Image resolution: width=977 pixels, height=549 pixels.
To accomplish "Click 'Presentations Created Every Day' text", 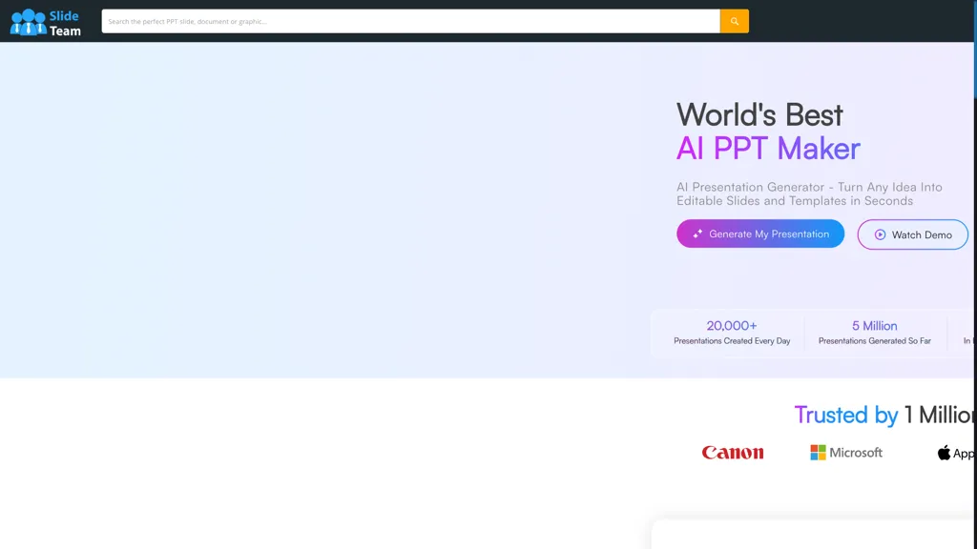I will tap(732, 341).
